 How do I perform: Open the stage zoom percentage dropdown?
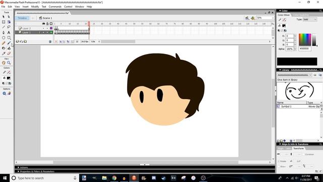[x=273, y=18]
